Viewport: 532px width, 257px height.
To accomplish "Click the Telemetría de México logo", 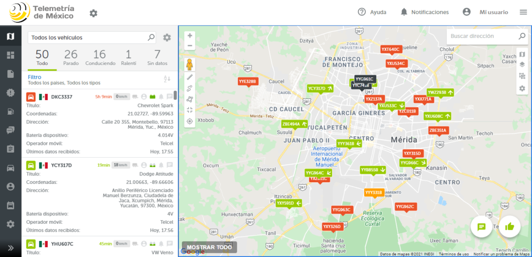I will click(x=42, y=12).
